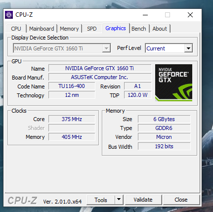Click the GDDR6 memory type value
The width and height of the screenshot is (213, 212).
point(164,128)
